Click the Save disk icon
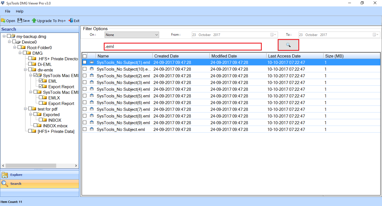Image resolution: width=382 pixels, height=206 pixels. [x=20, y=20]
